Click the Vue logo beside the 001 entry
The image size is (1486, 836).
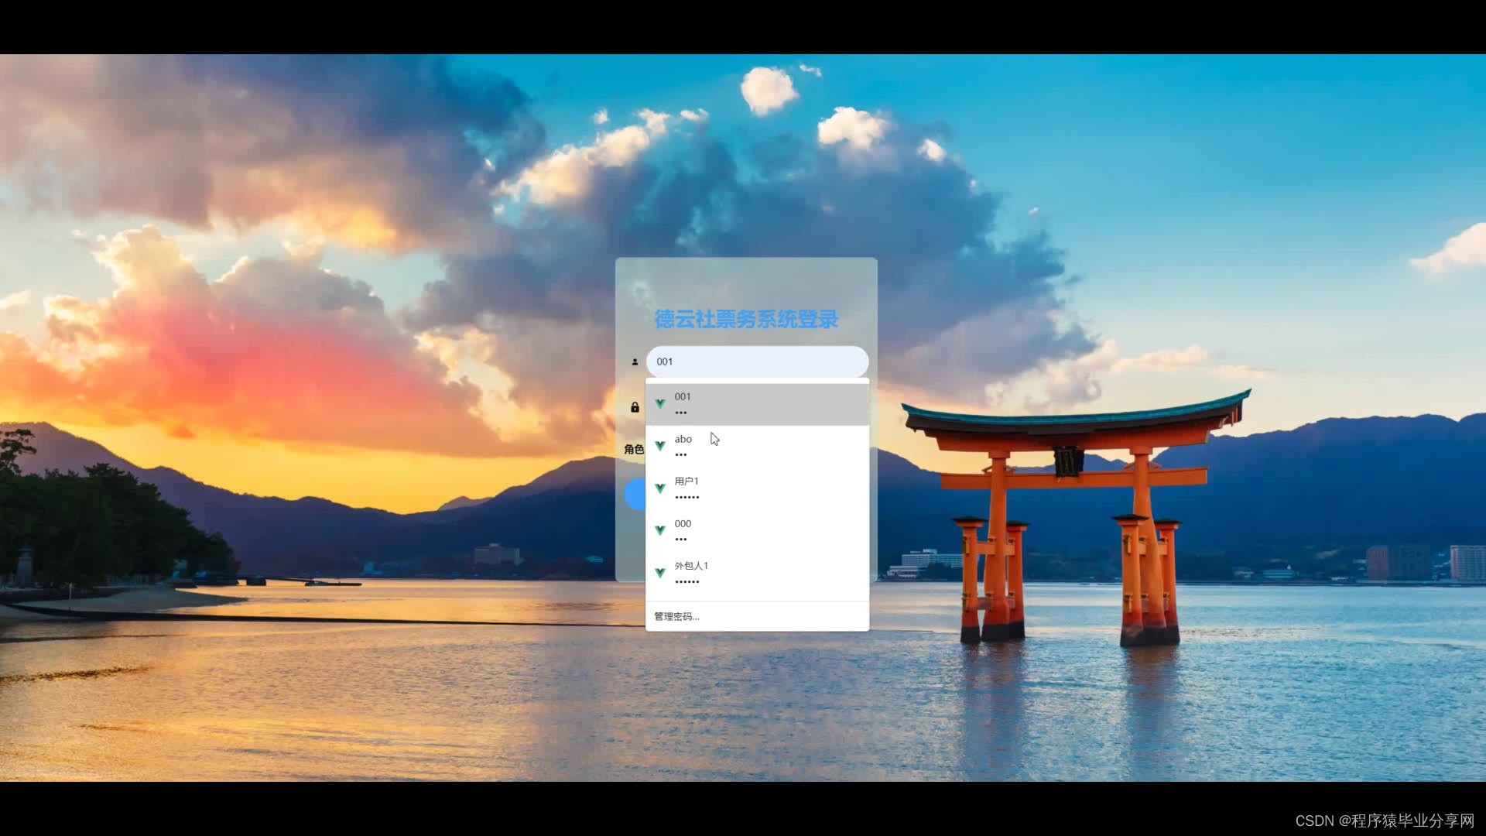point(660,403)
